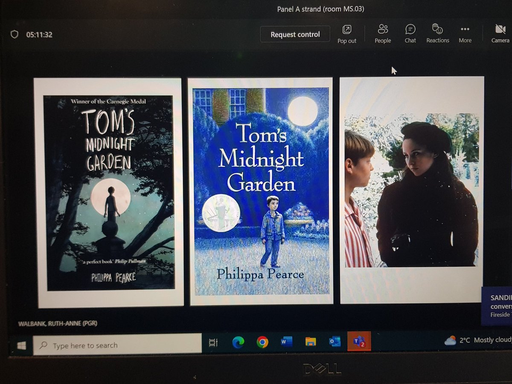Screen dimensions: 512x384
Task: Open Task View in the taskbar
Action: click(x=213, y=343)
